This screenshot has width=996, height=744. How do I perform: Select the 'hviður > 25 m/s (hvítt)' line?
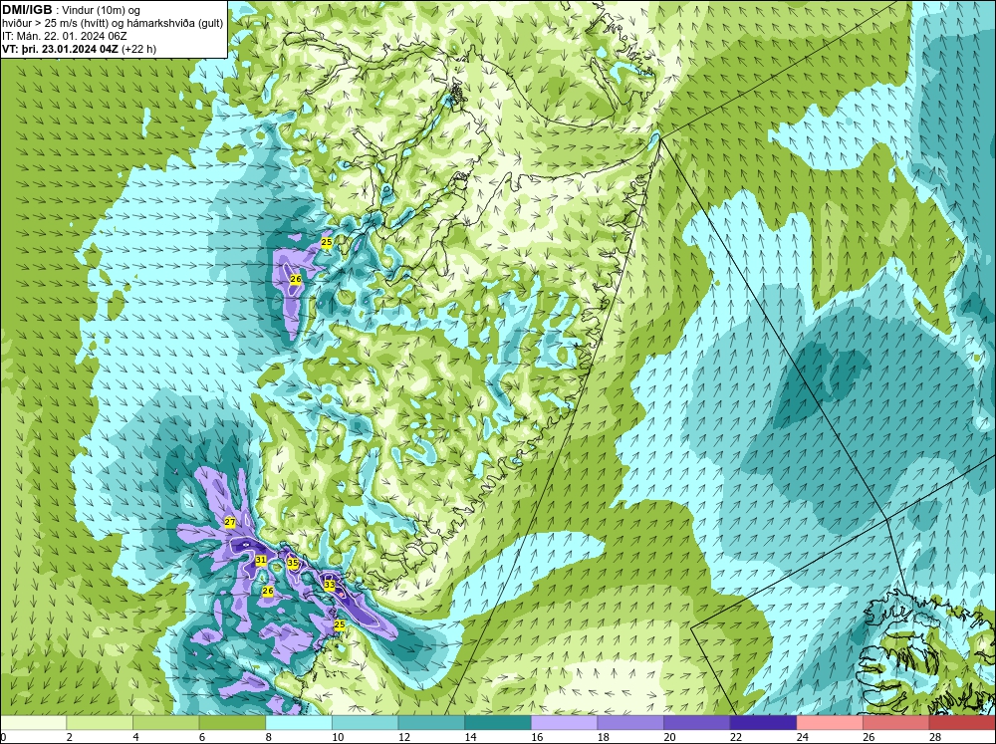click(x=54, y=24)
